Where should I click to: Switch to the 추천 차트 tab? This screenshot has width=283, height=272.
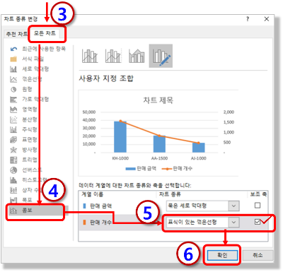[x=16, y=34]
